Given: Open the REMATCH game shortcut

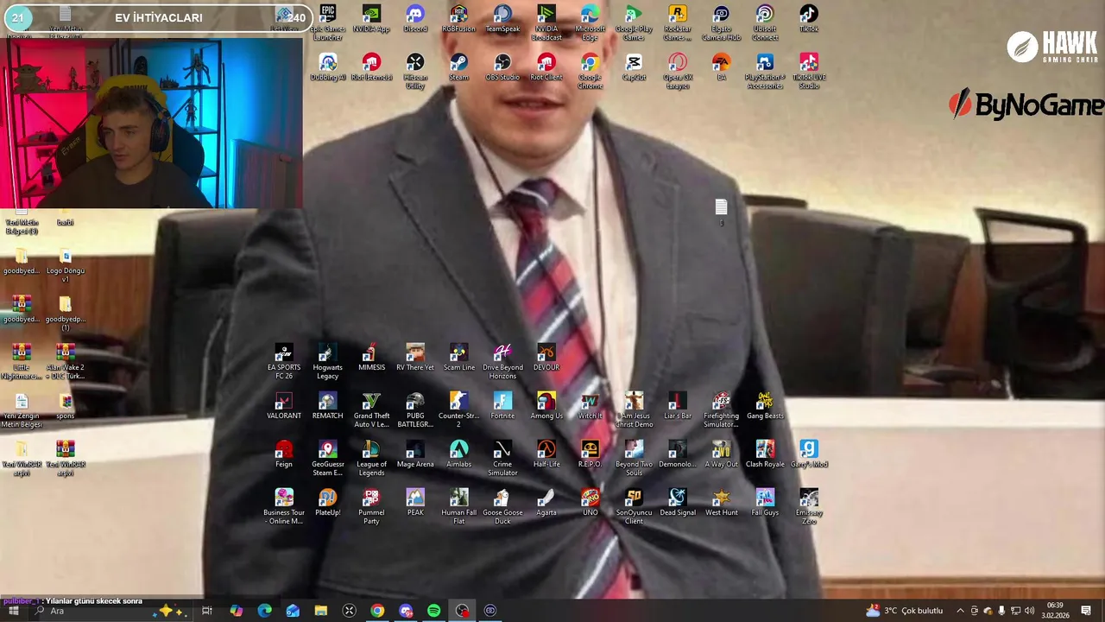Looking at the screenshot, I should (x=327, y=406).
